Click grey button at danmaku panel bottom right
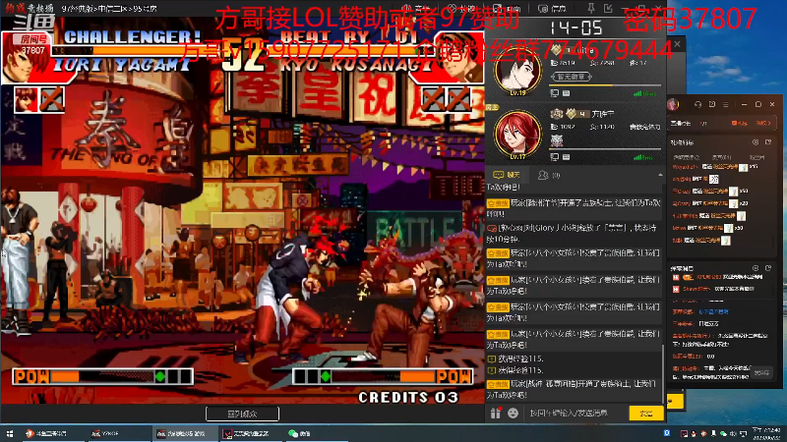787x442 pixels. [761, 372]
